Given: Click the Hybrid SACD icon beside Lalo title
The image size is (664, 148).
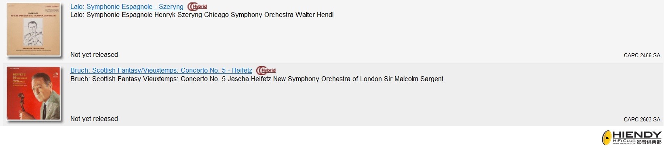Looking at the screenshot, I should 197,7.
